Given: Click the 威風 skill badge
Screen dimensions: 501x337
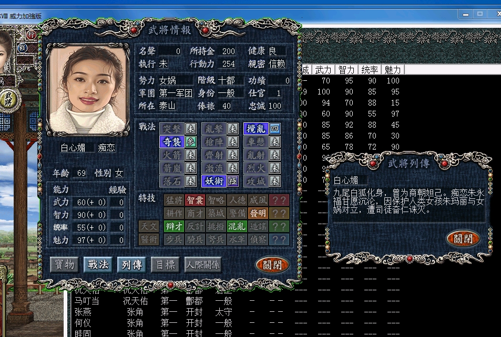Looking at the screenshot, I should pyautogui.click(x=258, y=200).
